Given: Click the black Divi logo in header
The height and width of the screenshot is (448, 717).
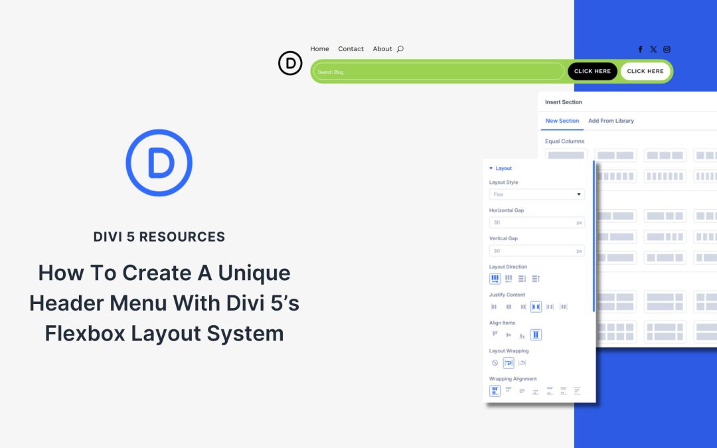Looking at the screenshot, I should (x=290, y=63).
